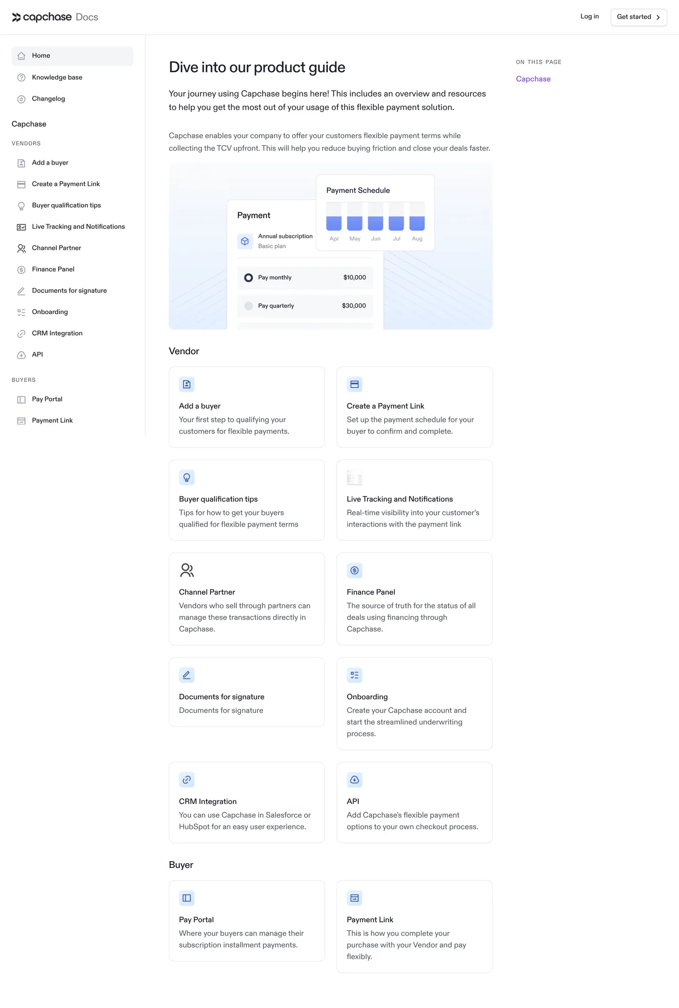The height and width of the screenshot is (1008, 679).
Task: Open the Onboarding sidebar item
Action: click(72, 312)
